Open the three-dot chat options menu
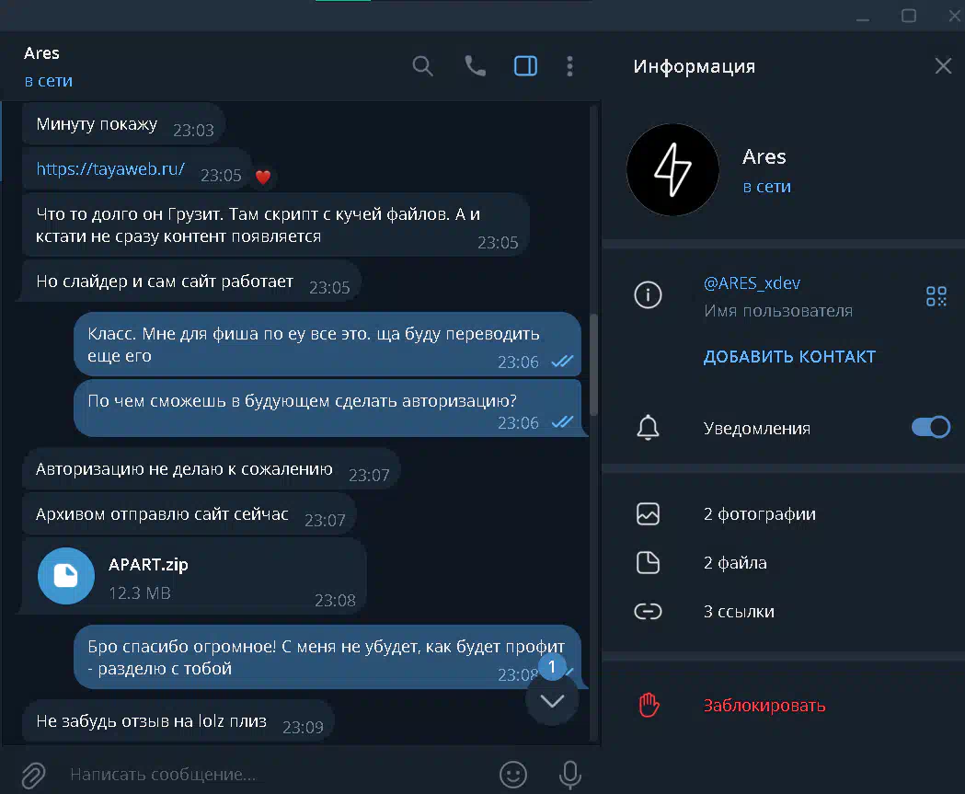This screenshot has height=794, width=965. coord(569,66)
